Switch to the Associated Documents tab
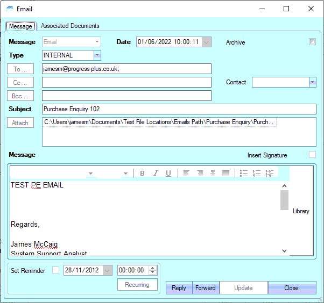 [70, 26]
